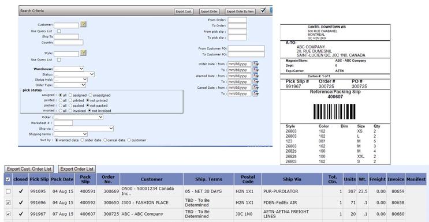Click the Worksheet # input field

[x=63, y=123]
